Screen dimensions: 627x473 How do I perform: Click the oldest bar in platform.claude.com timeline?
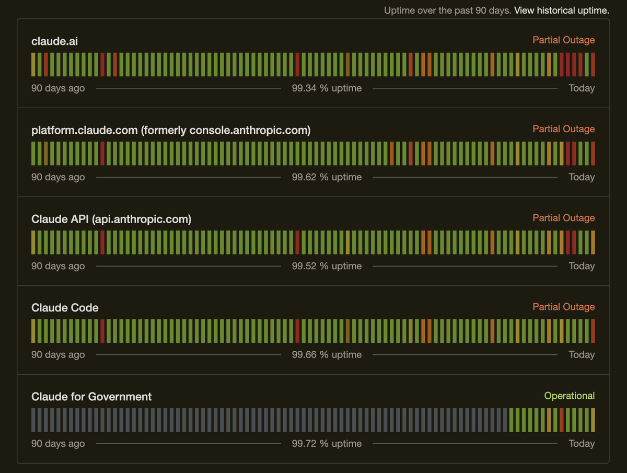pos(33,154)
